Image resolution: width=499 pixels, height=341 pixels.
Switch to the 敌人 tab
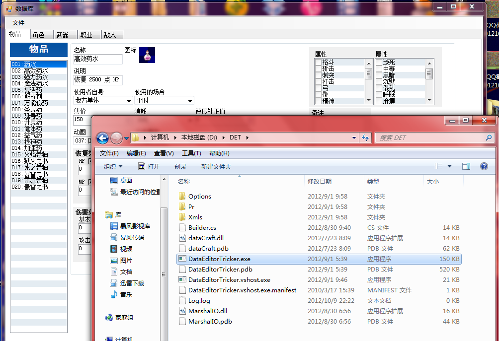[x=113, y=35]
